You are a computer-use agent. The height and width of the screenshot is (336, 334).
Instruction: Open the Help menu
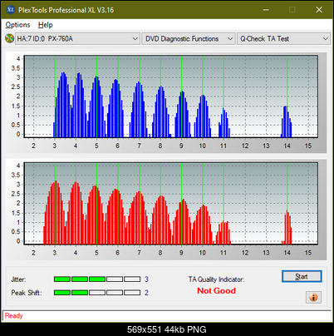point(46,25)
